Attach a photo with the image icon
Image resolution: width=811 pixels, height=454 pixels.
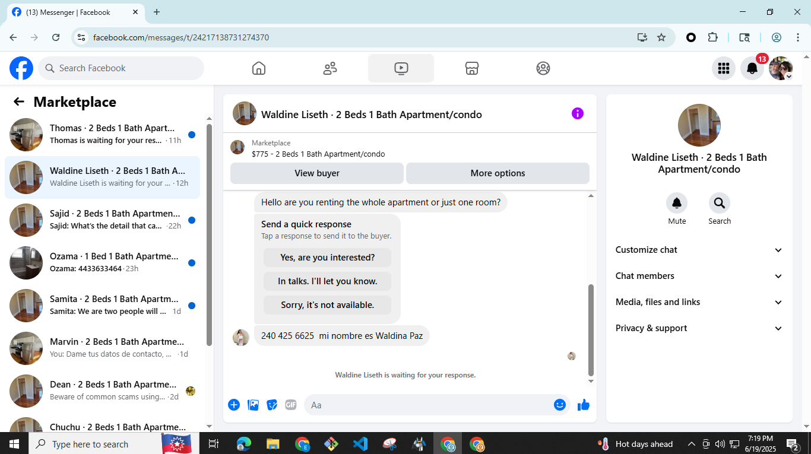pyautogui.click(x=253, y=405)
